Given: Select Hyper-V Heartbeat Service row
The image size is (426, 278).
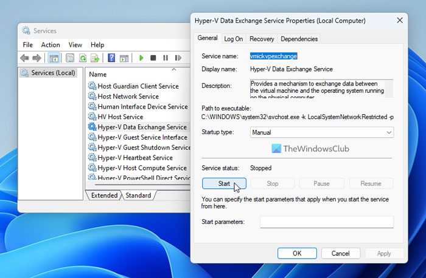Looking at the screenshot, I should click(x=138, y=157).
